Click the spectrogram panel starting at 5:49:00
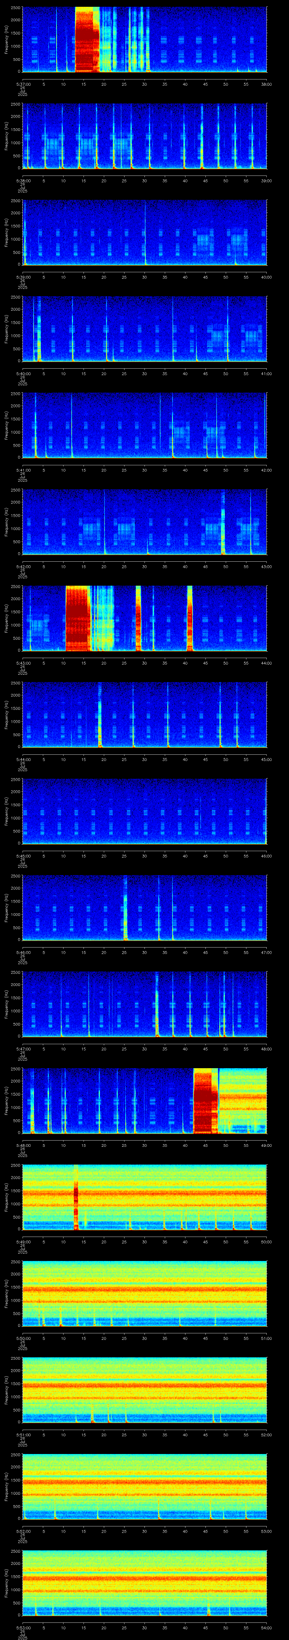Viewport: 289px width, 1640px height. pos(144,1197)
